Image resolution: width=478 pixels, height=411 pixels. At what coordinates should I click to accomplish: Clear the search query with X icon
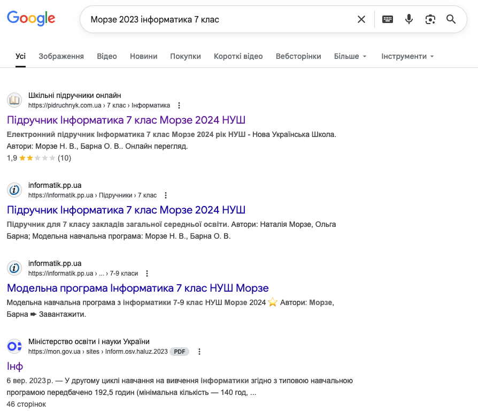coord(361,19)
